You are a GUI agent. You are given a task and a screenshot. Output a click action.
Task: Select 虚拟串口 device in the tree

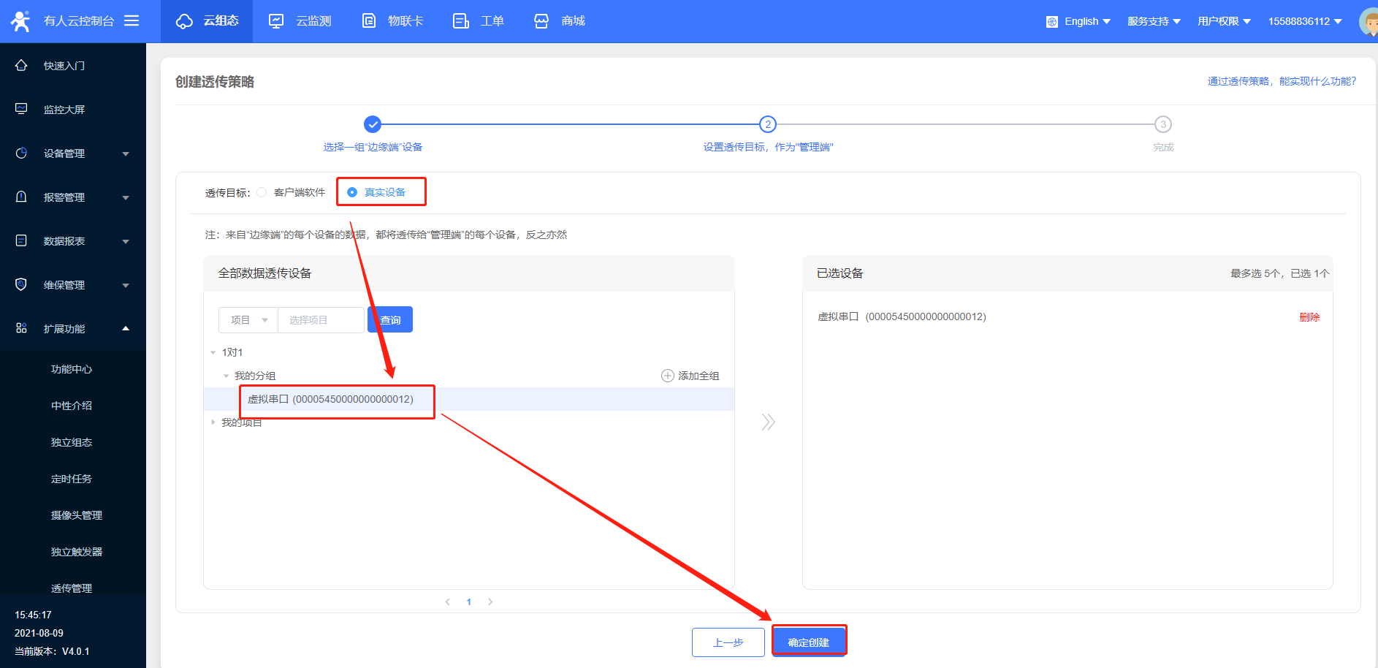point(330,399)
